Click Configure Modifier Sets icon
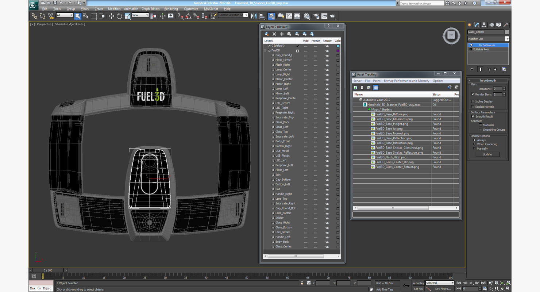Screen dimensions: 540x292 point(504,69)
